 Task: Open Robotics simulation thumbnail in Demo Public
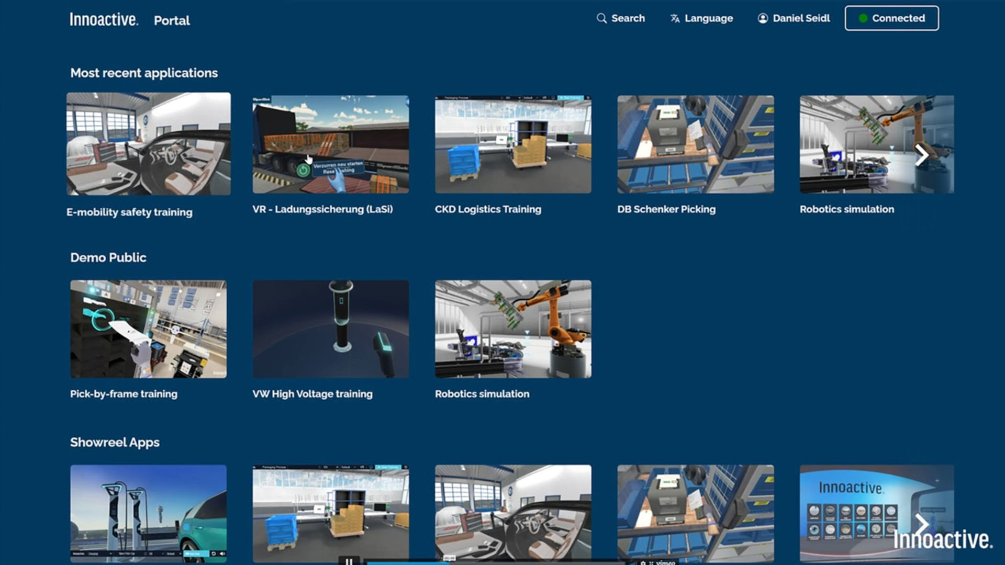[513, 329]
